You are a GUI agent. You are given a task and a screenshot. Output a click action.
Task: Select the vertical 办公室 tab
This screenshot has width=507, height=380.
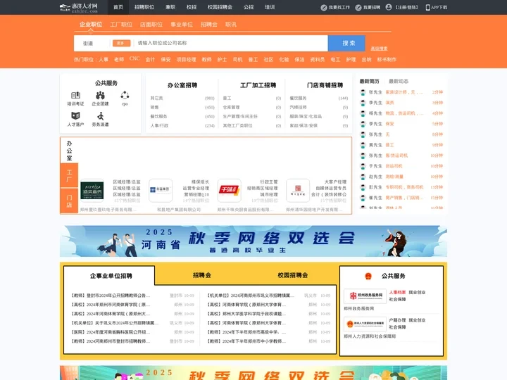coord(69,151)
